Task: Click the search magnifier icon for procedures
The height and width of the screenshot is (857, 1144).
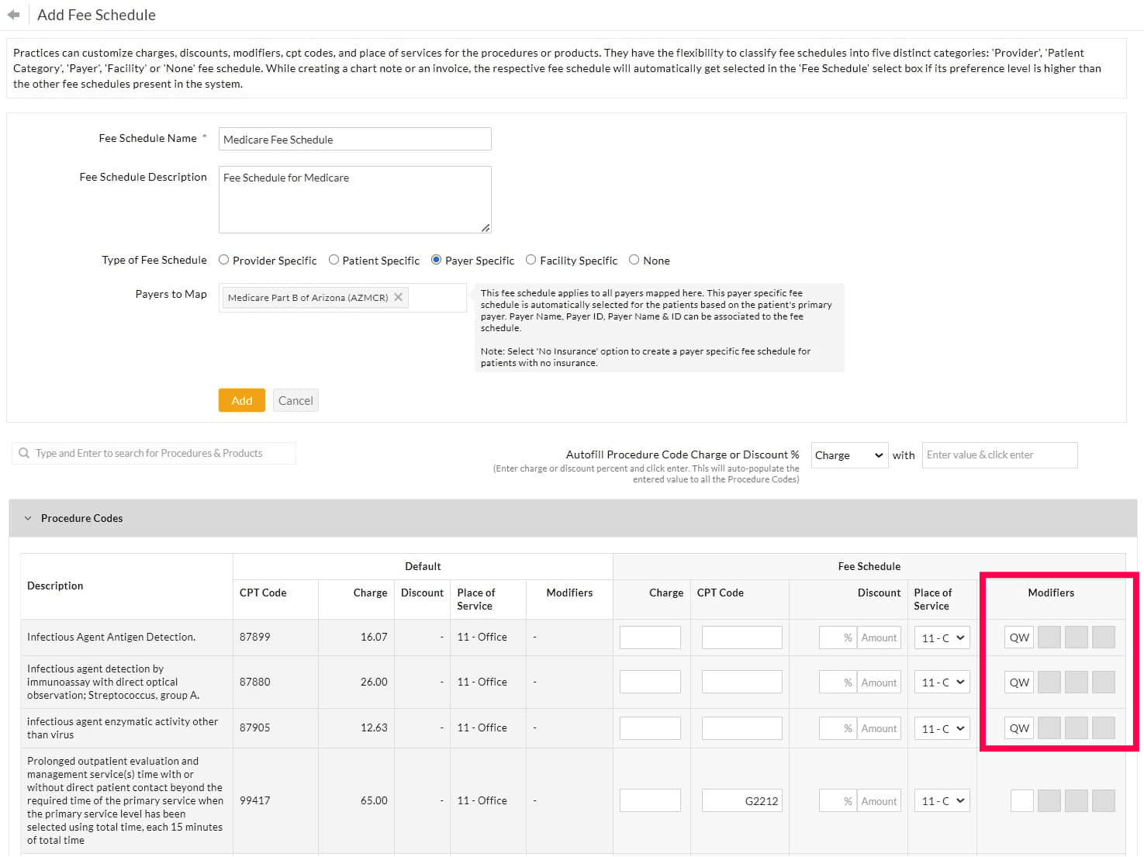Action: pyautogui.click(x=24, y=453)
